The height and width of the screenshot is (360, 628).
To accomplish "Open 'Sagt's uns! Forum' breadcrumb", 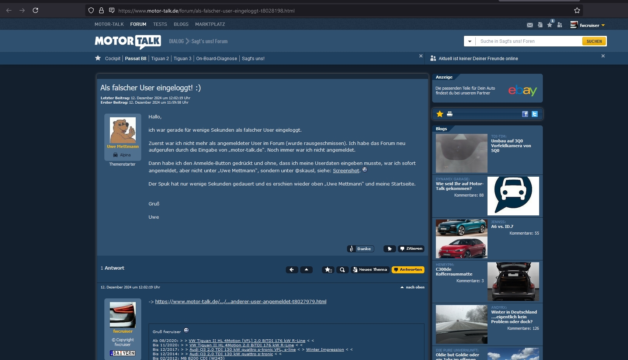I will click(209, 41).
